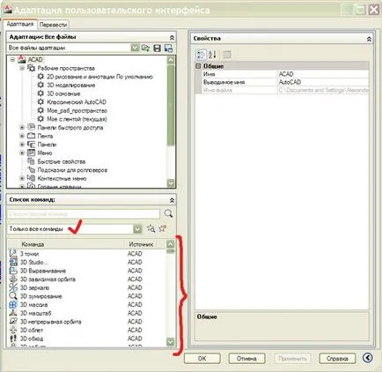Collapse the ACAD root tree node

[x=12, y=60]
